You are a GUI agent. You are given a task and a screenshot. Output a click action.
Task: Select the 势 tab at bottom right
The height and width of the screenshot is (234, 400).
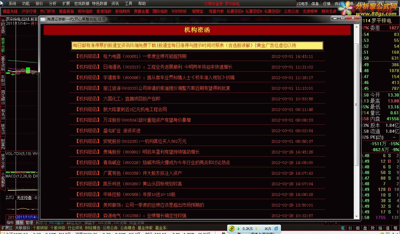pyautogui.click(x=373, y=228)
